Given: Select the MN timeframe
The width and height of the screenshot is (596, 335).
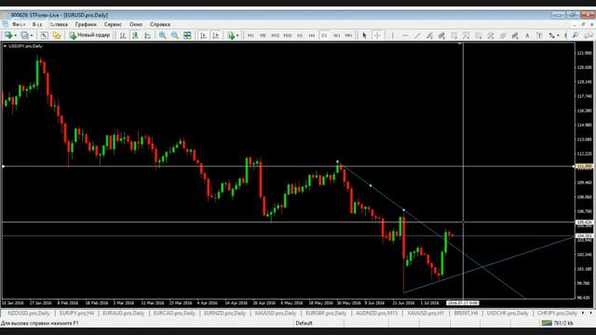Looking at the screenshot, I should [x=348, y=35].
